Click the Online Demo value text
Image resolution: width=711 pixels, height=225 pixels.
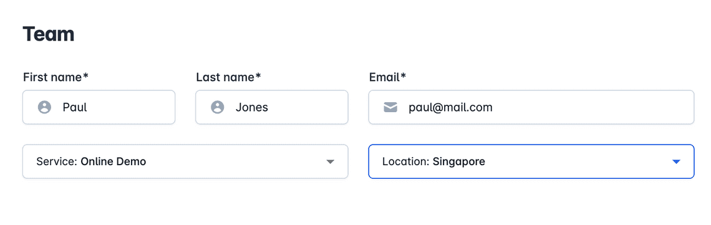[114, 161]
